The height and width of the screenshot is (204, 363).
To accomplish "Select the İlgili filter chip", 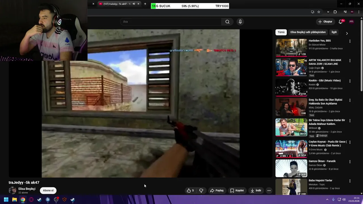I will pos(334,32).
